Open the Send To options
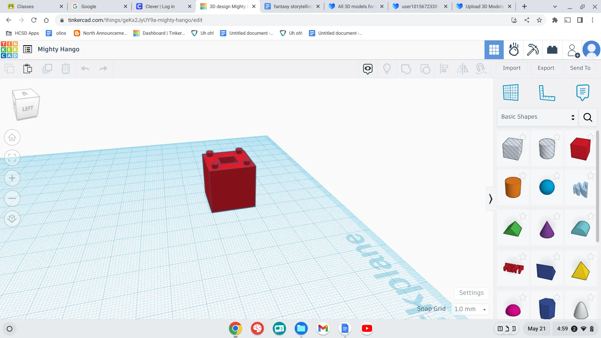This screenshot has height=338, width=601. (x=580, y=68)
